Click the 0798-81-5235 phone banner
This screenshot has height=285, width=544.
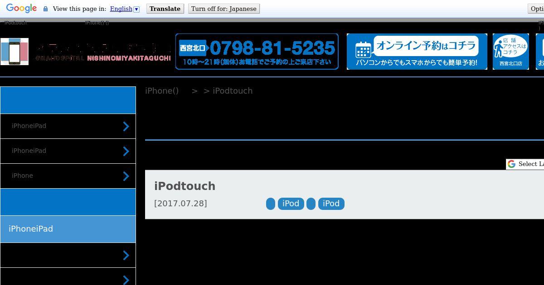click(257, 52)
